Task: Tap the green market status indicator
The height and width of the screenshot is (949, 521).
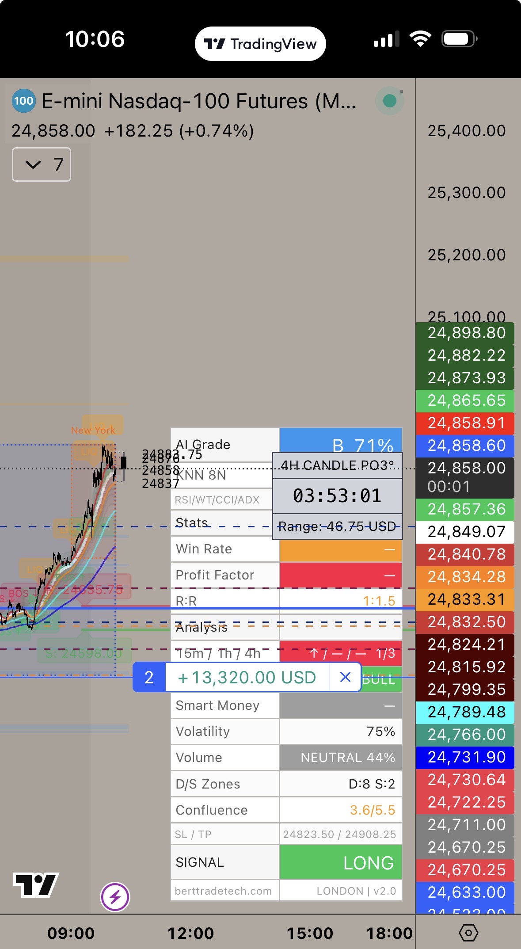Action: coord(389,101)
